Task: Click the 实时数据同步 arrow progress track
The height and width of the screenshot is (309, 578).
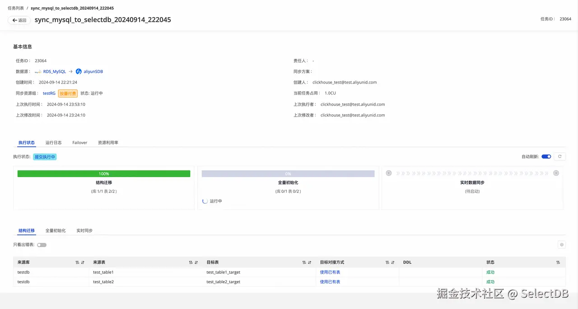Action: [472, 173]
